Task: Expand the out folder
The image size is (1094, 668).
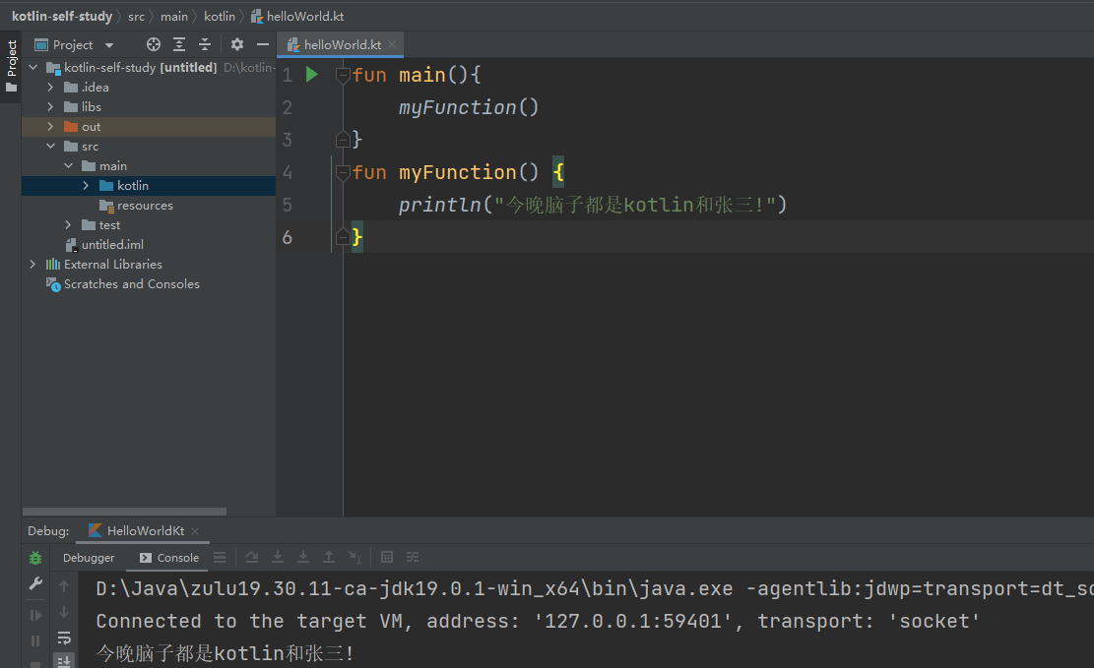Action: coord(50,126)
